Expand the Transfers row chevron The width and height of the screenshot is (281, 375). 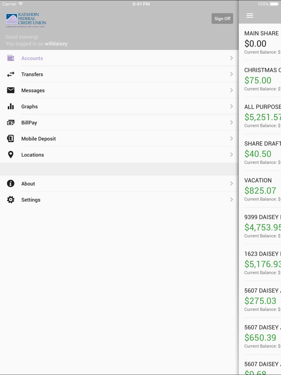(232, 74)
